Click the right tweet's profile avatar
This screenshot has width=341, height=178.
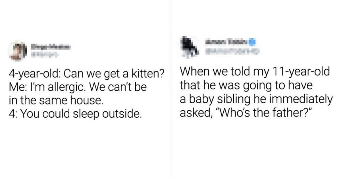click(x=187, y=47)
